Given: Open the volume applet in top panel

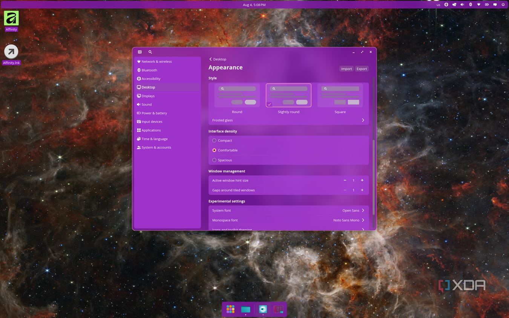Looking at the screenshot, I should coord(462,5).
